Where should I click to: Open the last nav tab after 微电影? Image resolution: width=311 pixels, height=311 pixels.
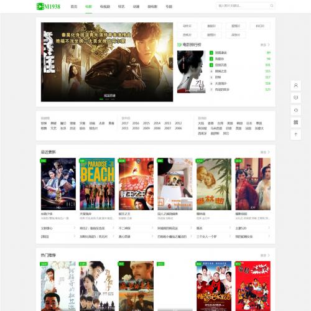[x=169, y=7]
